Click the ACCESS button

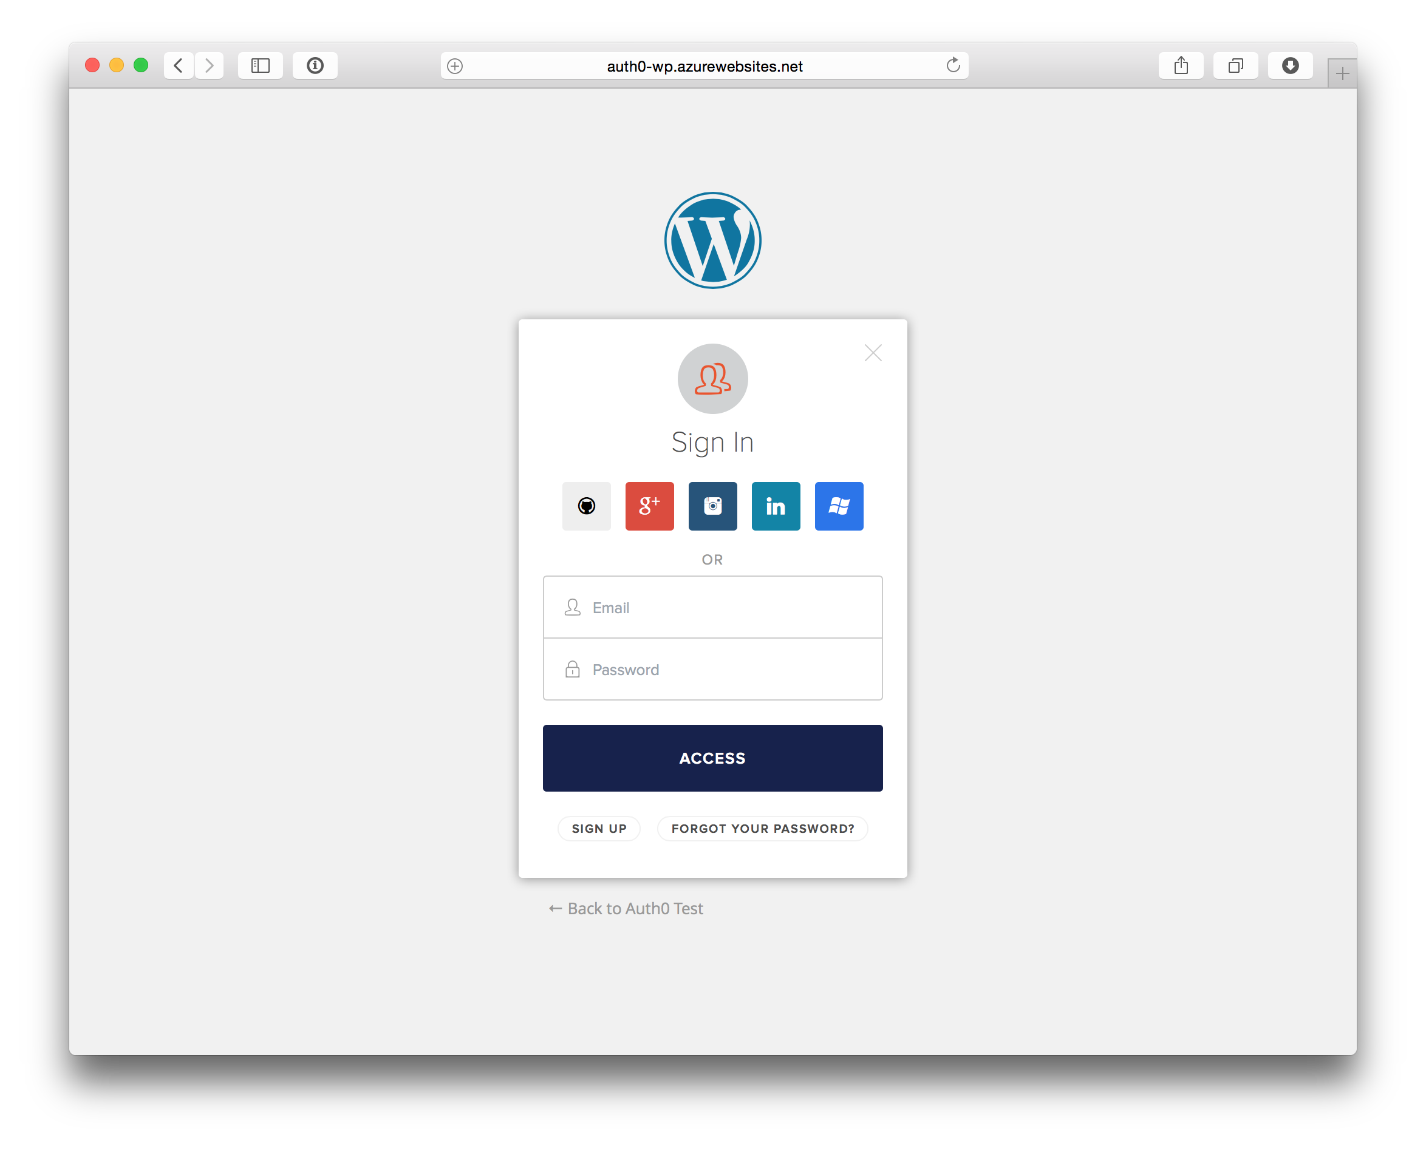[x=713, y=758]
